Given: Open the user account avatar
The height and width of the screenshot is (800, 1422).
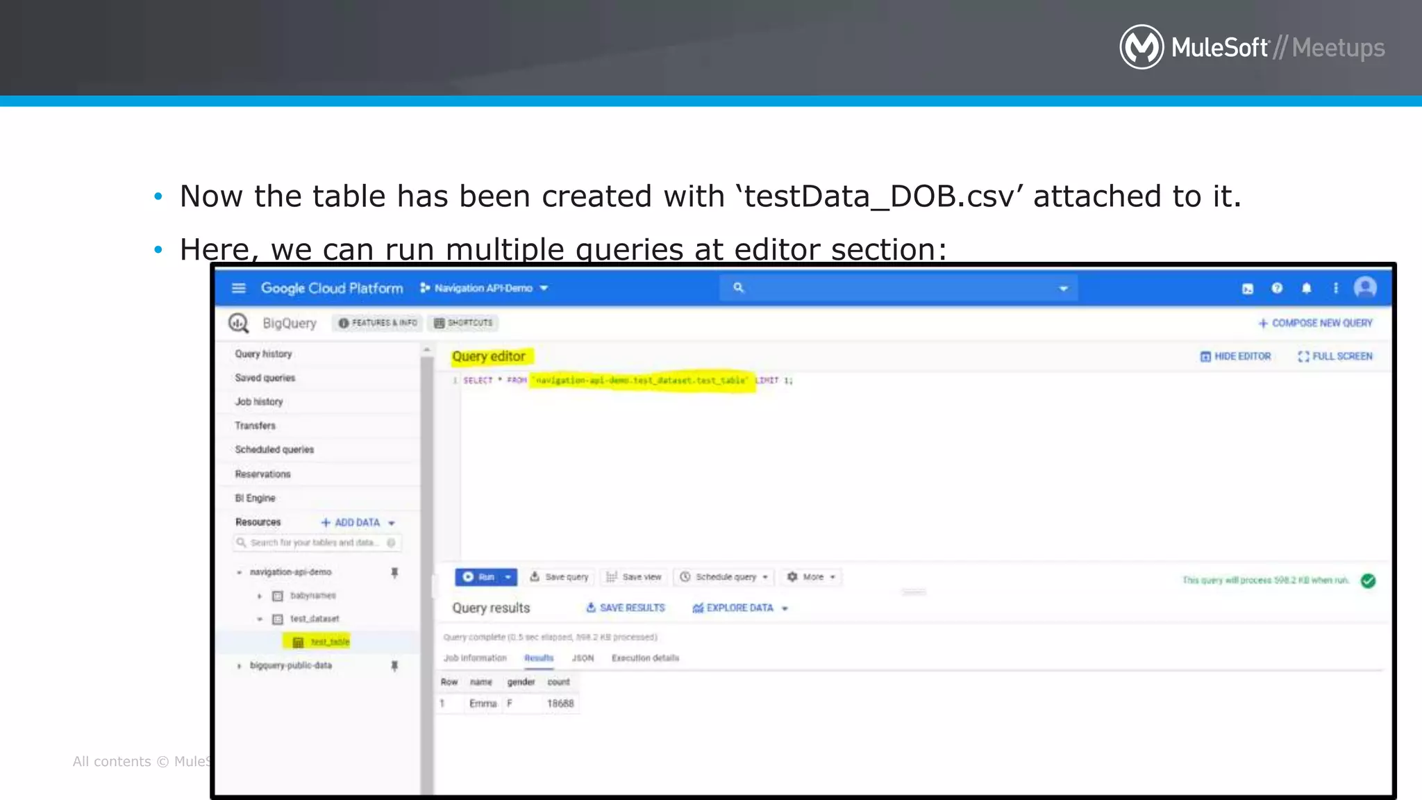Looking at the screenshot, I should pos(1365,287).
